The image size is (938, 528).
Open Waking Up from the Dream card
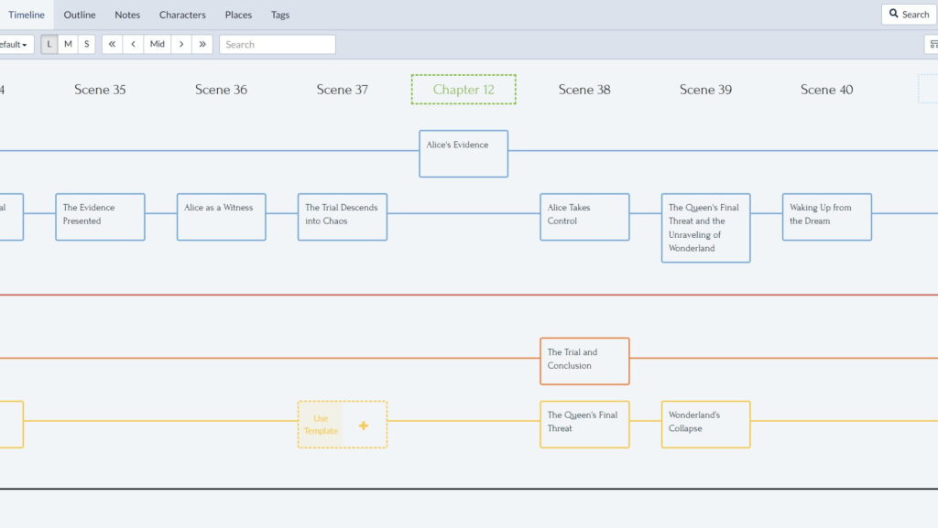click(827, 217)
